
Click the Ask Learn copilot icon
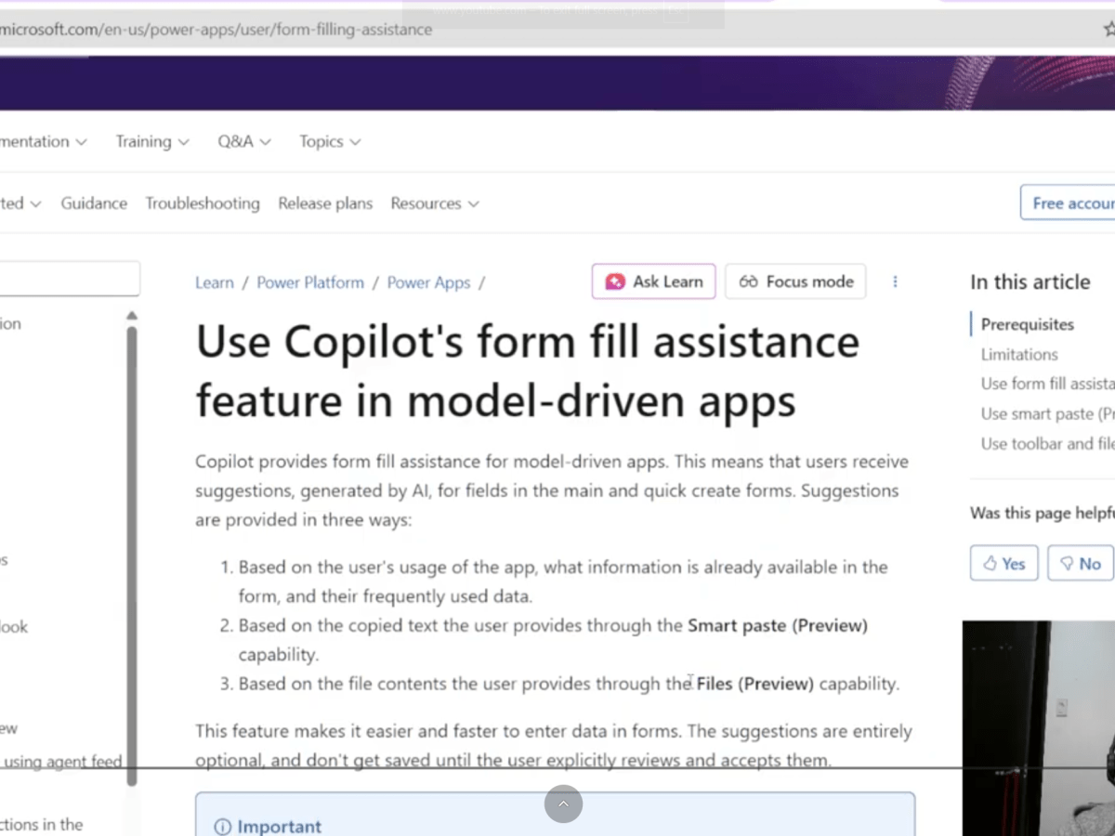coord(615,281)
